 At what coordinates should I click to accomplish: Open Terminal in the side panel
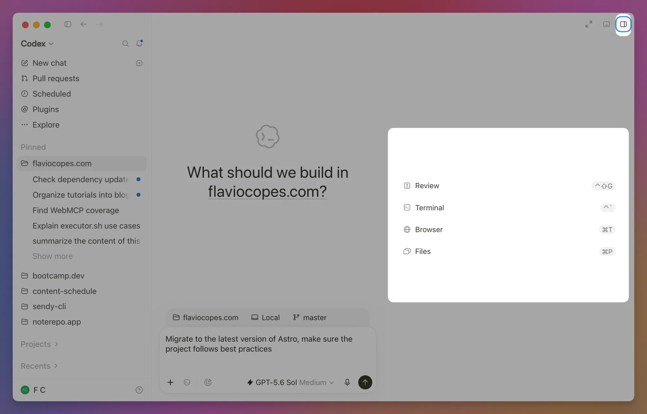coord(509,208)
